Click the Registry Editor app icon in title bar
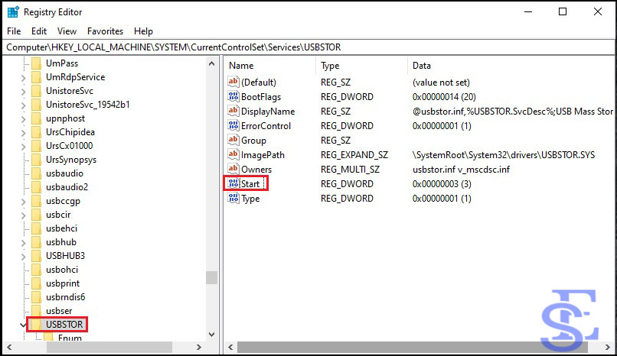Image resolution: width=617 pixels, height=356 pixels. tap(13, 12)
